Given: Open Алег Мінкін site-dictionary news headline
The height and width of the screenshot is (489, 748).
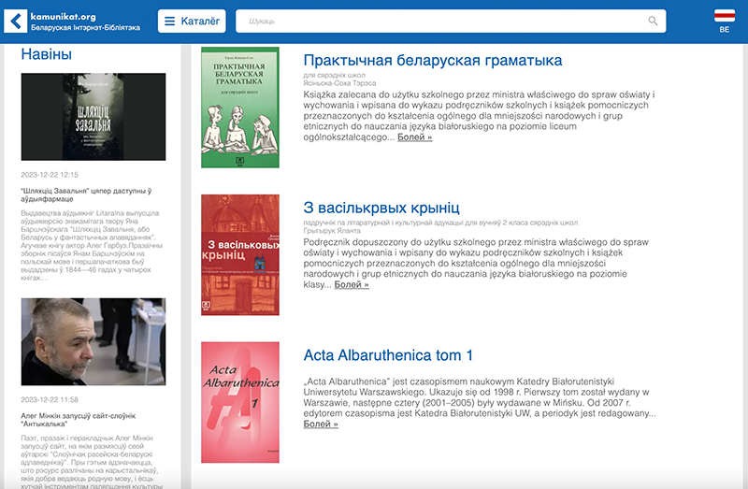Looking at the screenshot, I should [79, 420].
